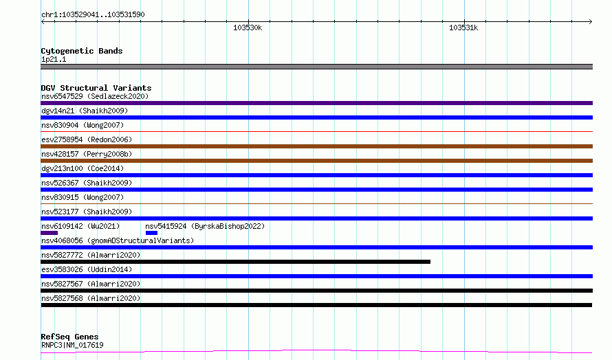
Task: Select the blue bar under nsv523177
Action: [316, 218]
